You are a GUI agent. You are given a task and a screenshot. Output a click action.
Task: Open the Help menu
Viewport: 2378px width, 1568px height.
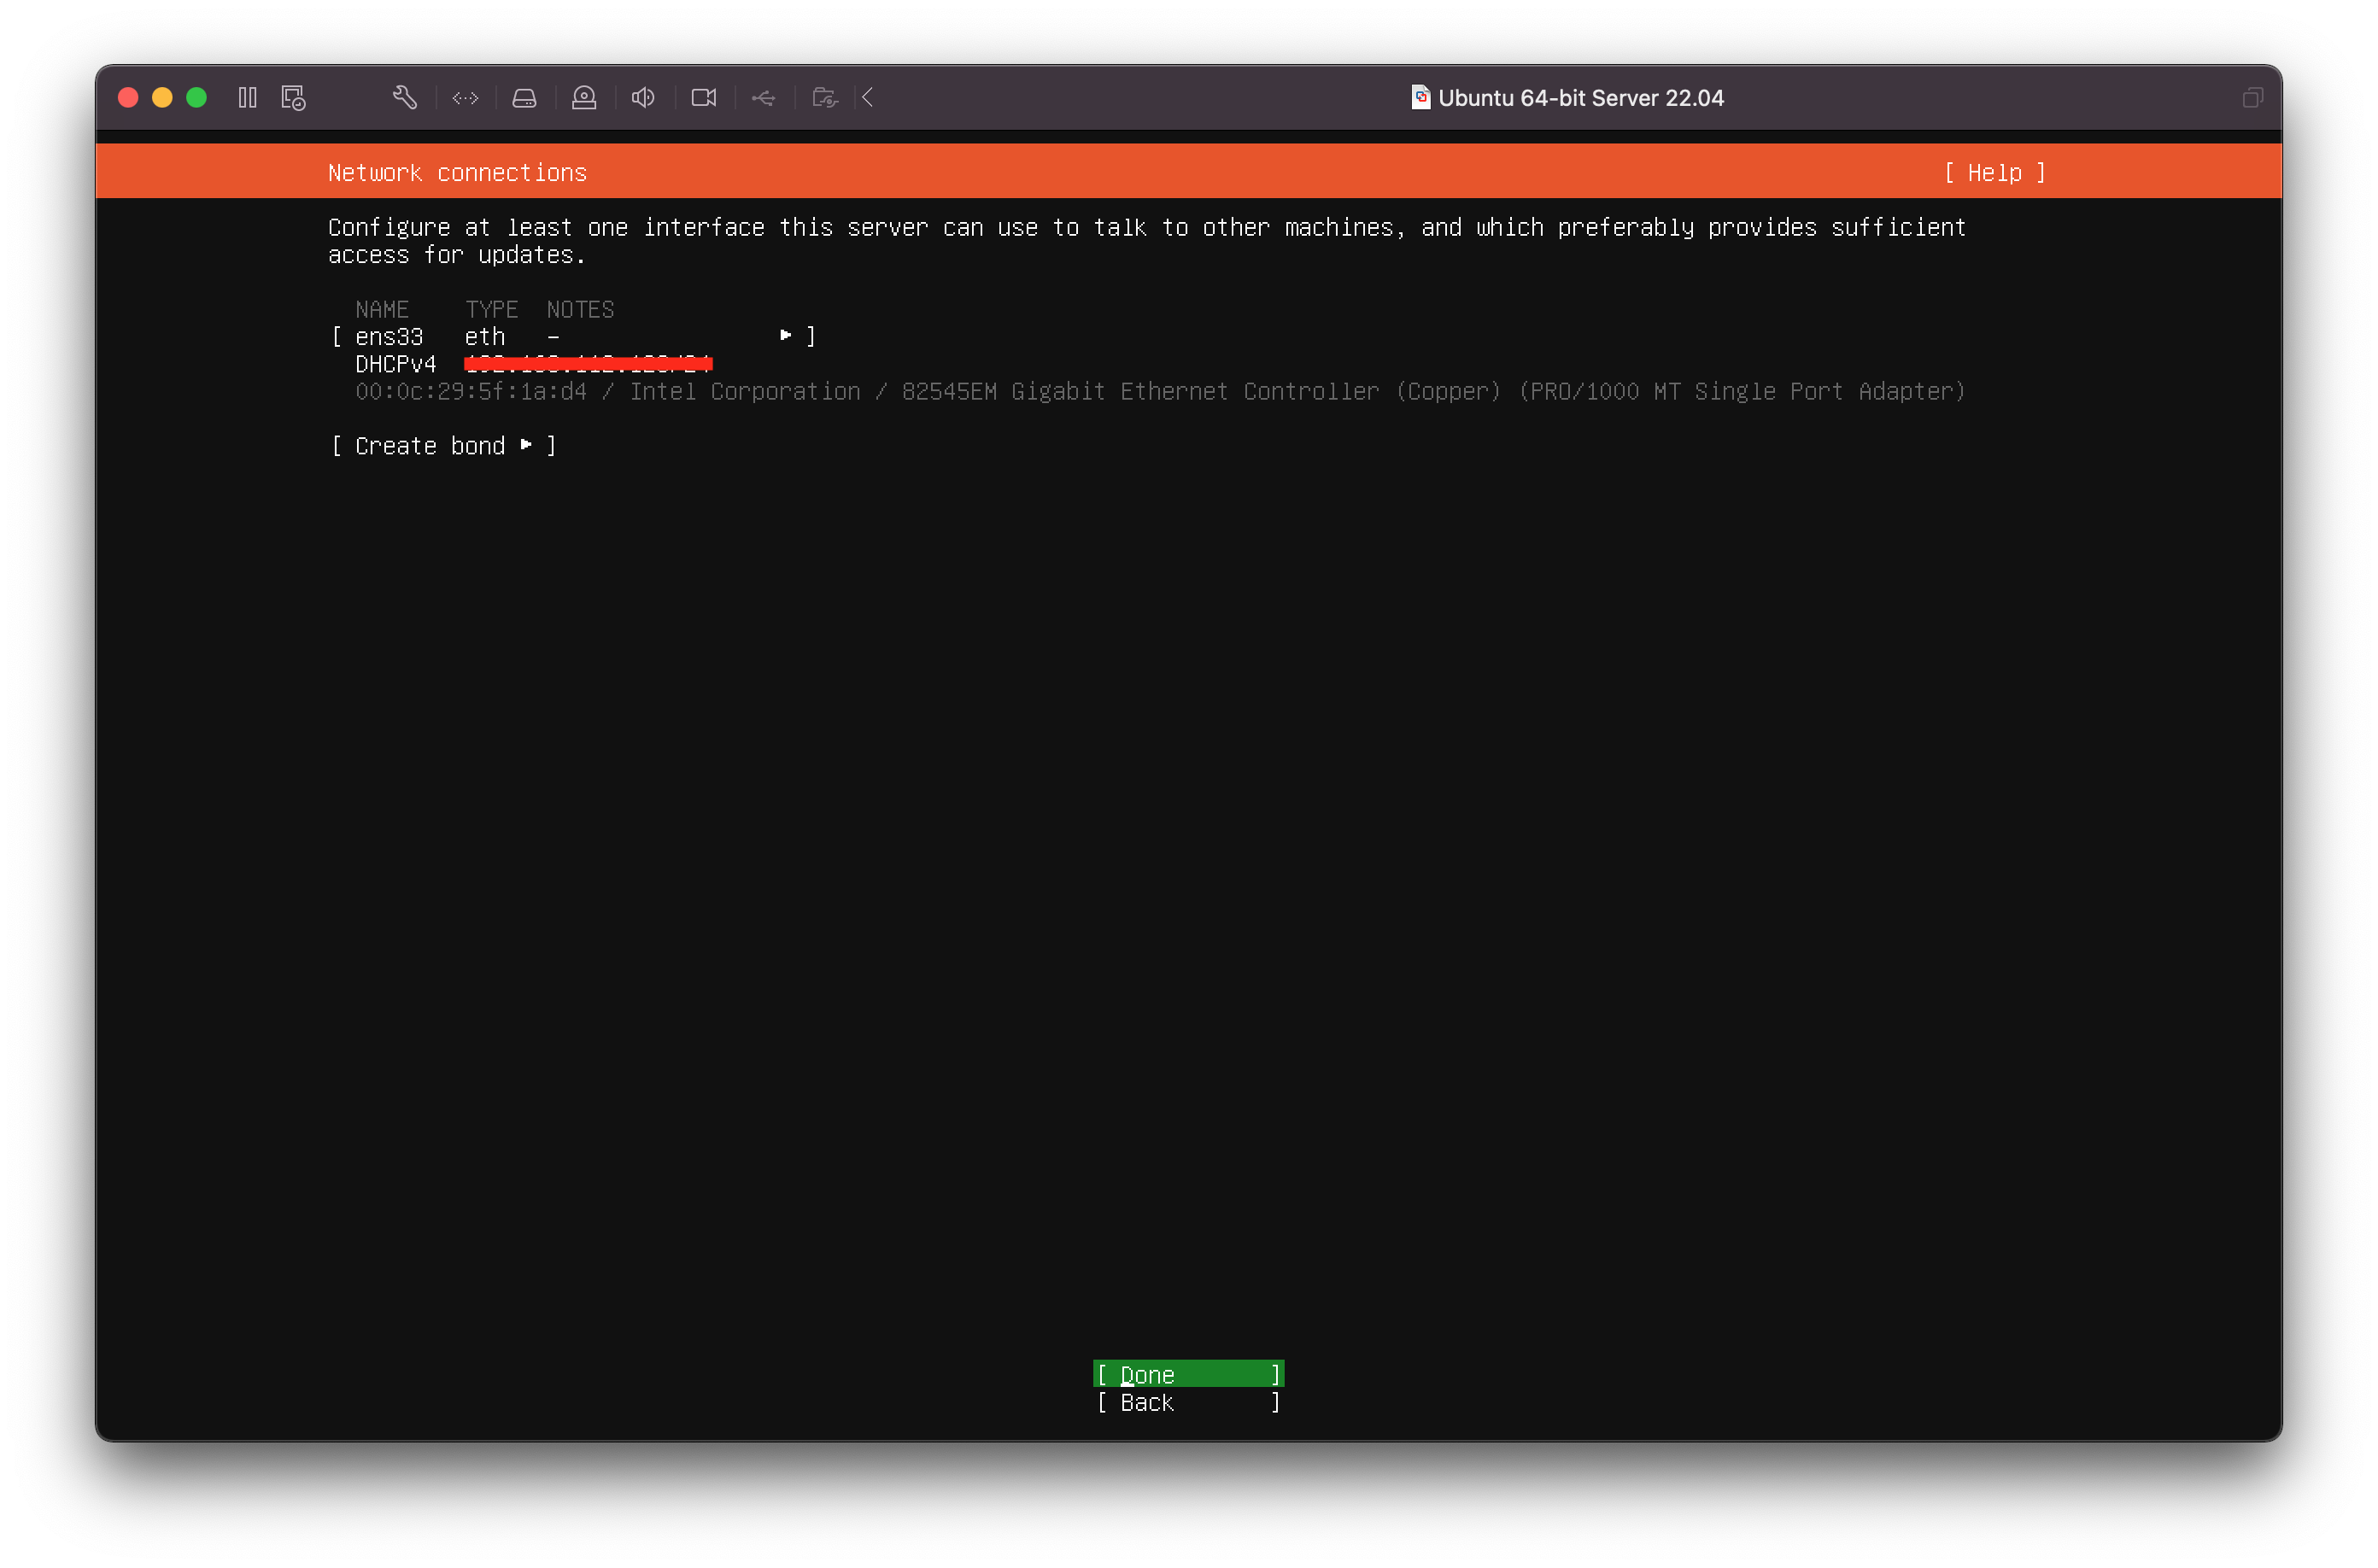(1994, 173)
